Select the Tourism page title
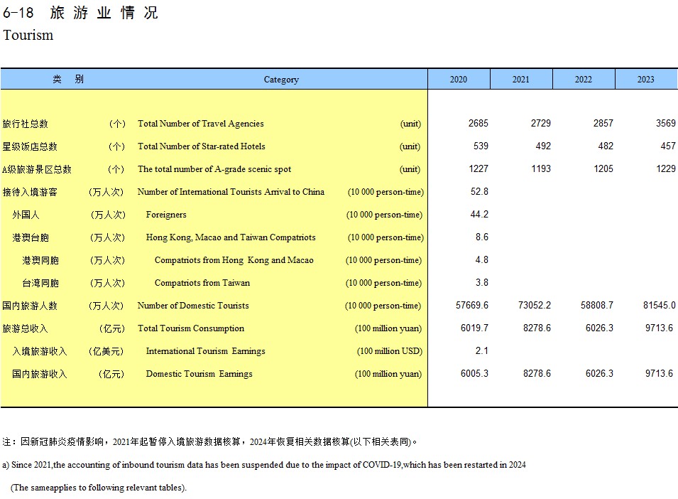 click(28, 35)
